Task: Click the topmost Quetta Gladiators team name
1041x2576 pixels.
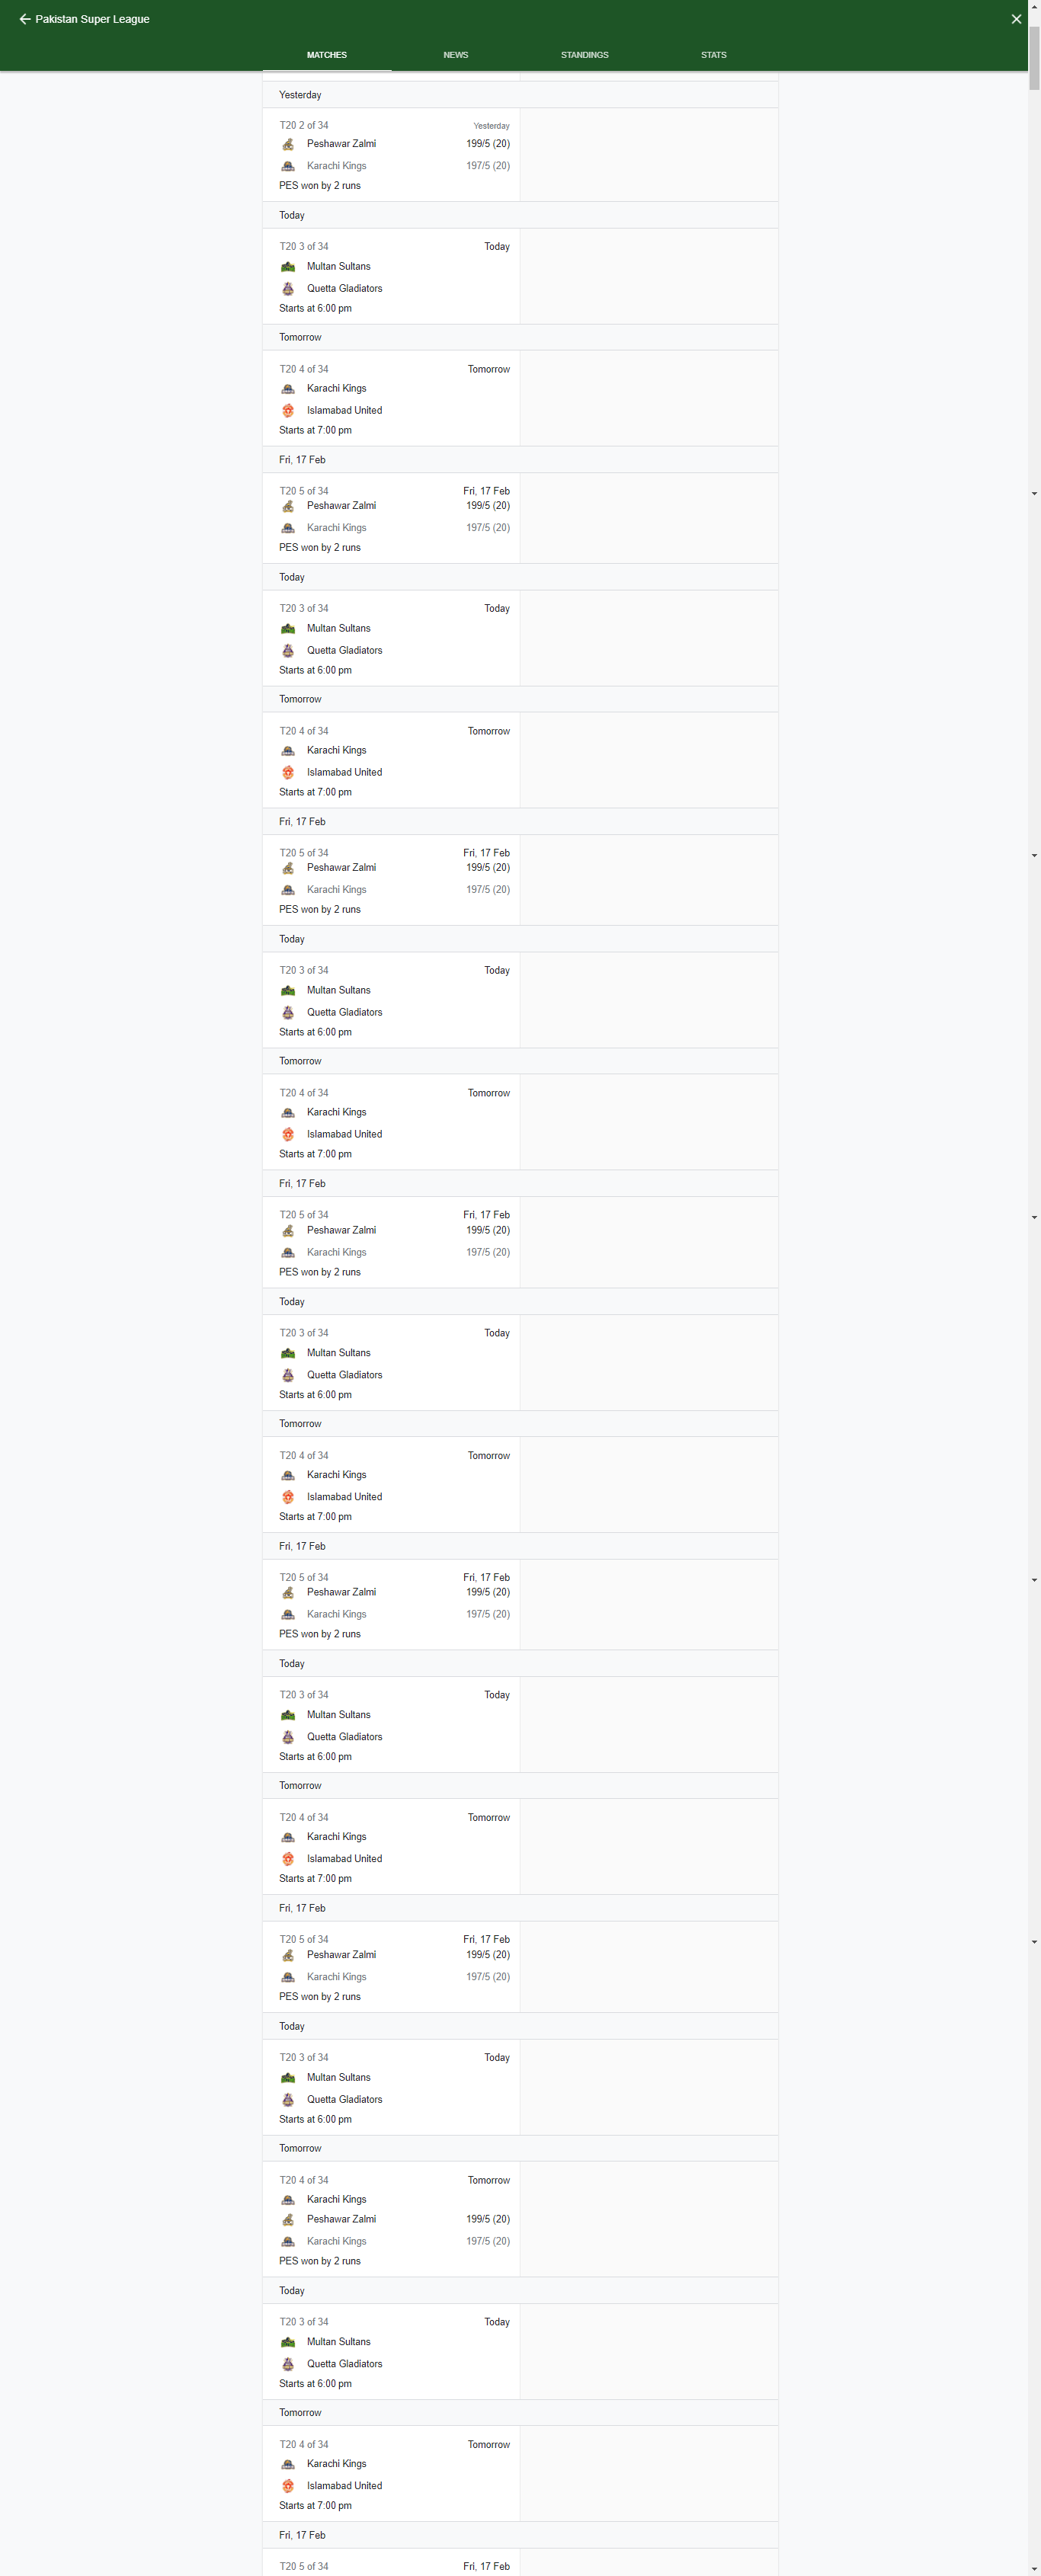Action: coord(344,289)
